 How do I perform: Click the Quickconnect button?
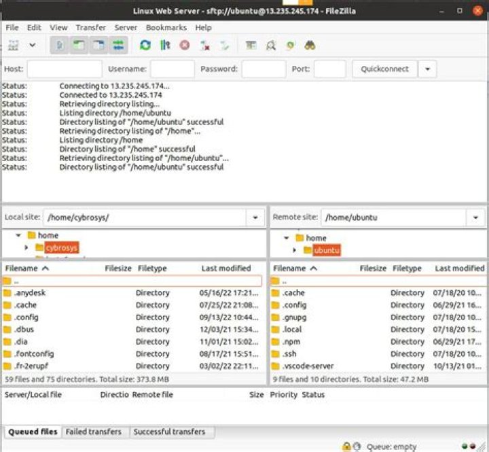click(x=384, y=69)
